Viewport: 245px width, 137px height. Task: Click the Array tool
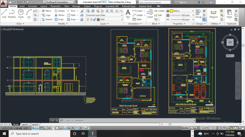[x=71, y=19]
